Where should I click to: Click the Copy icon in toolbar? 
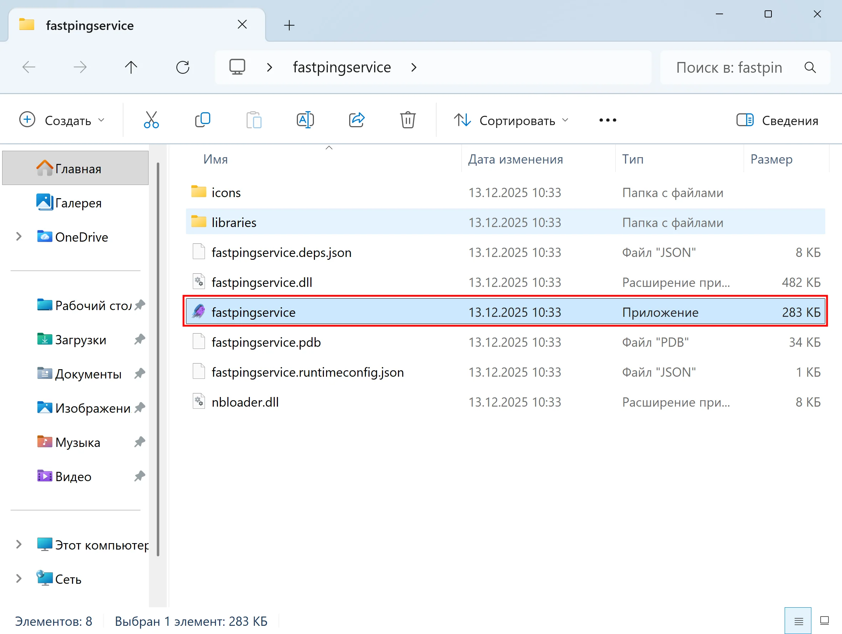(202, 120)
